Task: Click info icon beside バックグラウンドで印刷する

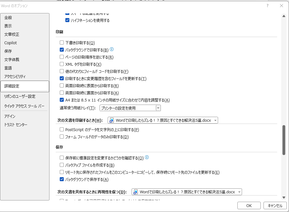Action: click(x=112, y=49)
